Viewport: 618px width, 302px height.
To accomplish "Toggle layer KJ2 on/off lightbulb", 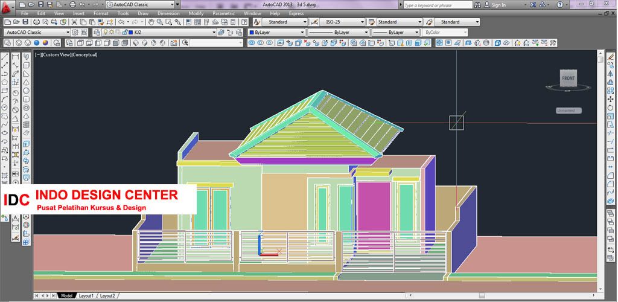I will click(105, 33).
